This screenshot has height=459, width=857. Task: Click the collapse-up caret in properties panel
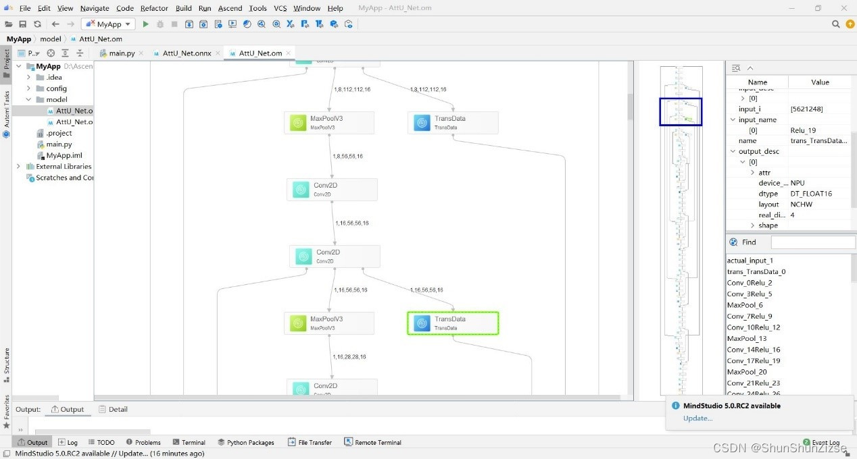pyautogui.click(x=750, y=68)
